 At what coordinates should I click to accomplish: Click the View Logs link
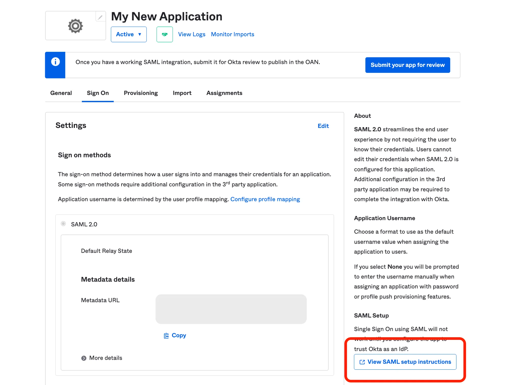192,34
